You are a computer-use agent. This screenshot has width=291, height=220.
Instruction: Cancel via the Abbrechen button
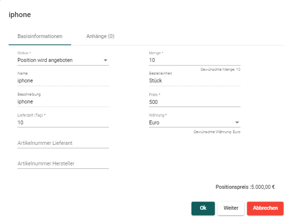pyautogui.click(x=265, y=208)
